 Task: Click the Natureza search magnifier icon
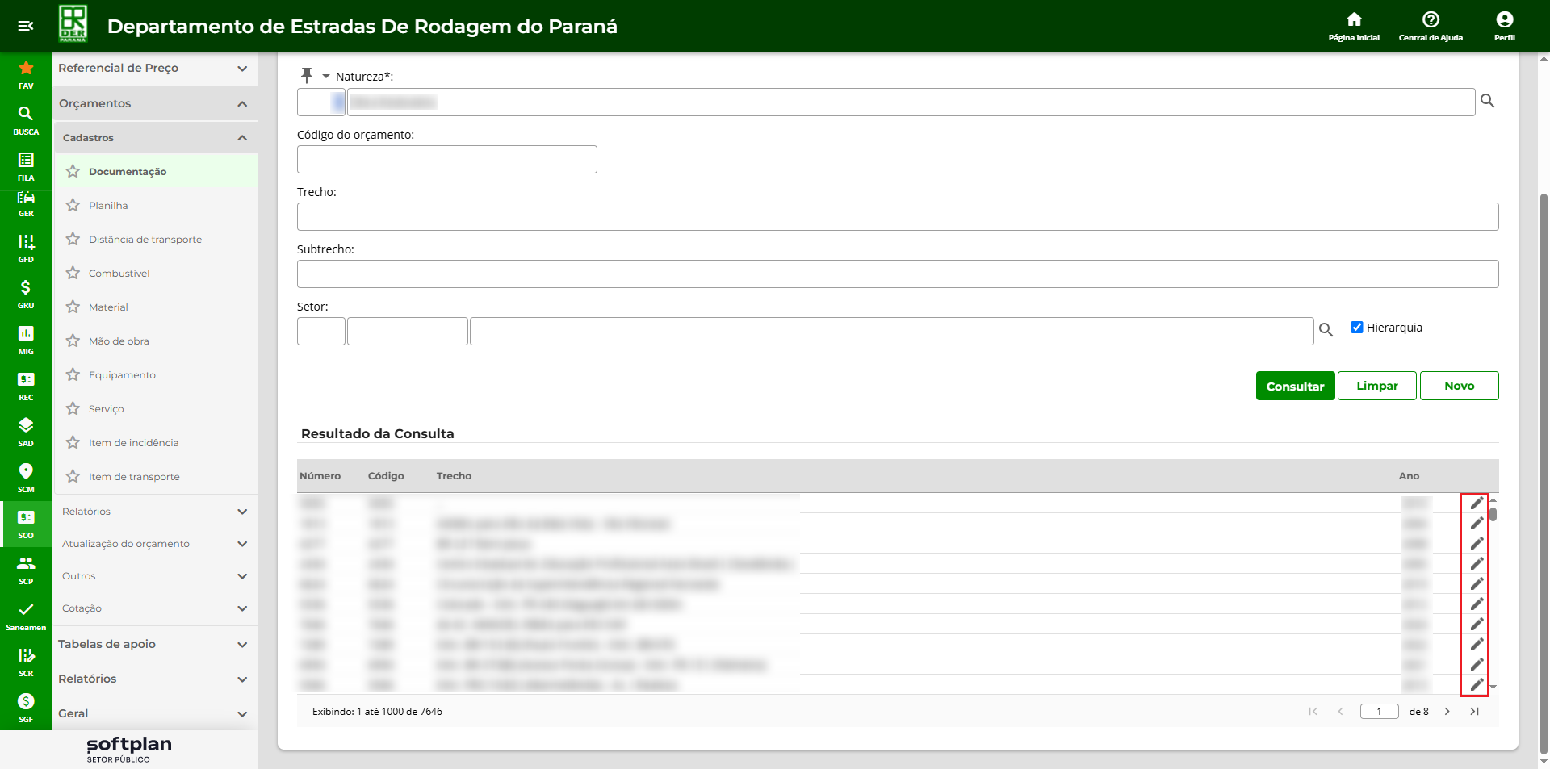coord(1487,101)
